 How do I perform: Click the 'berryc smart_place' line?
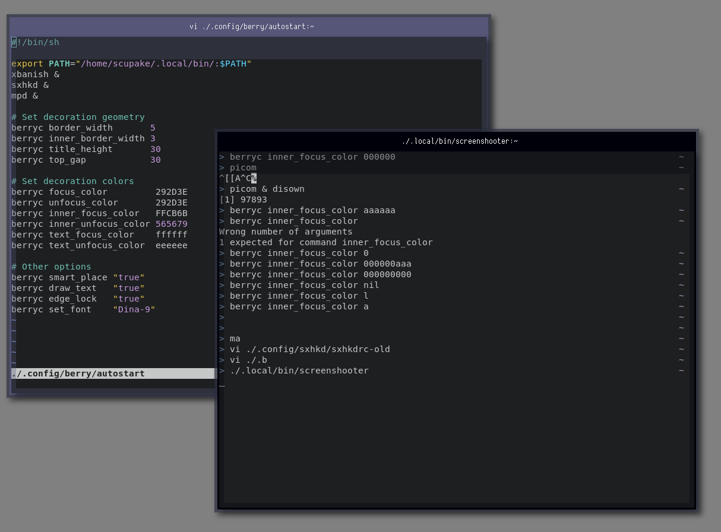point(78,277)
